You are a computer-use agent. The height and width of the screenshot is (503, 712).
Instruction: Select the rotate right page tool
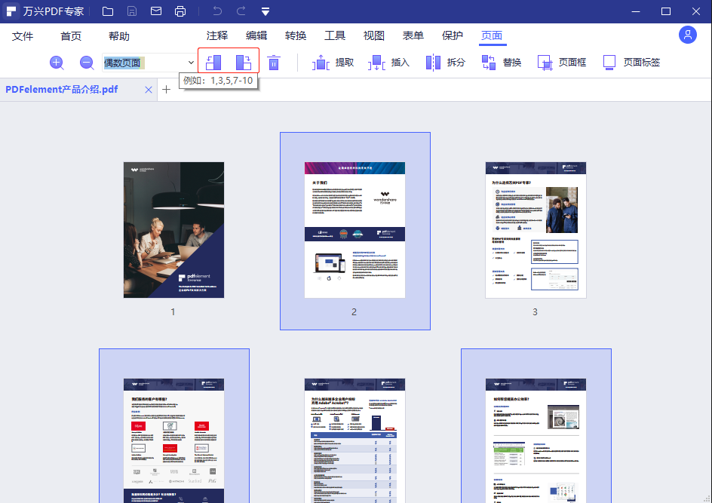244,62
